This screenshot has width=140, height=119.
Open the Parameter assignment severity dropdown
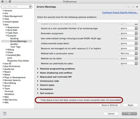click(x=128, y=33)
